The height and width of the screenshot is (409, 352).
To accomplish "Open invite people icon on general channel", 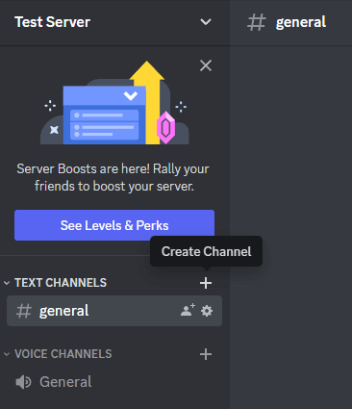I will [x=188, y=310].
